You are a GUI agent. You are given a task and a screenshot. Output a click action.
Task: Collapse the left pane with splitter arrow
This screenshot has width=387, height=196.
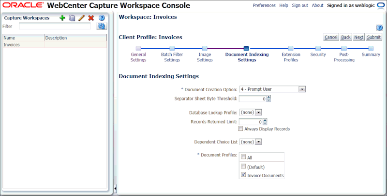(115, 189)
